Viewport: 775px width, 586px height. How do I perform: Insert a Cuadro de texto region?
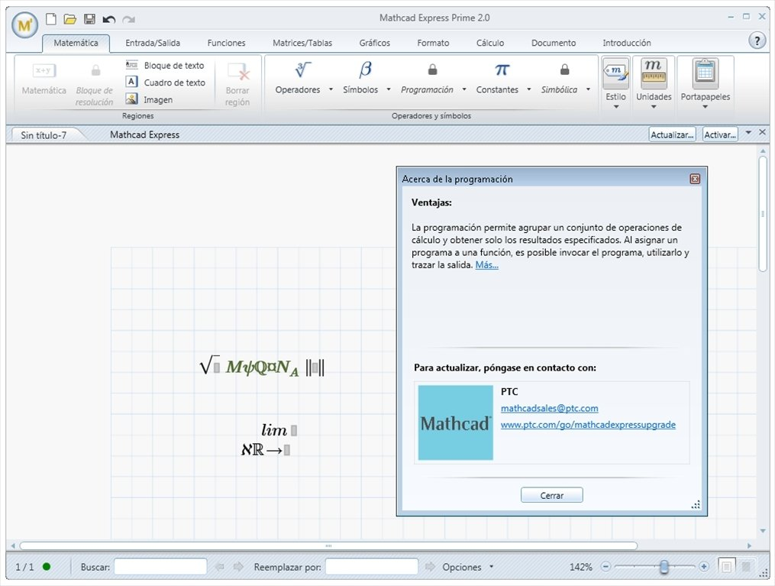(166, 82)
